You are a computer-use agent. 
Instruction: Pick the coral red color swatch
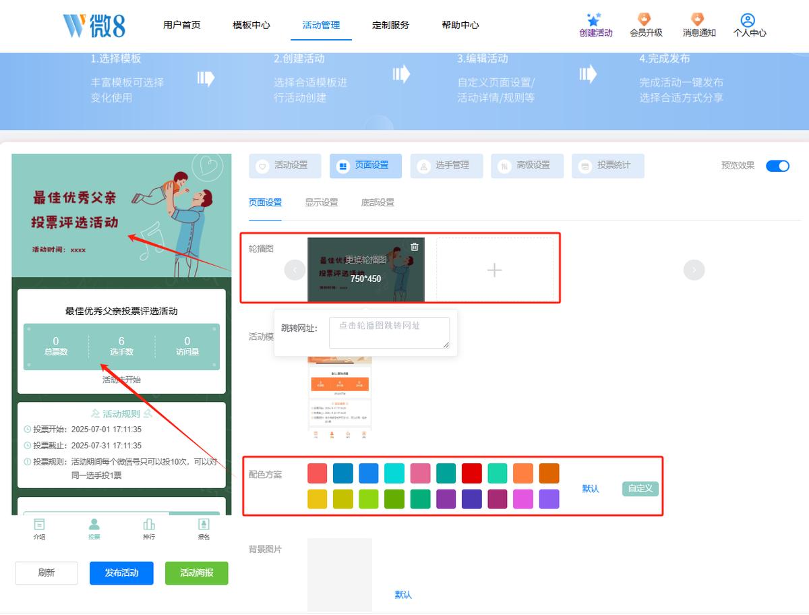pos(318,473)
